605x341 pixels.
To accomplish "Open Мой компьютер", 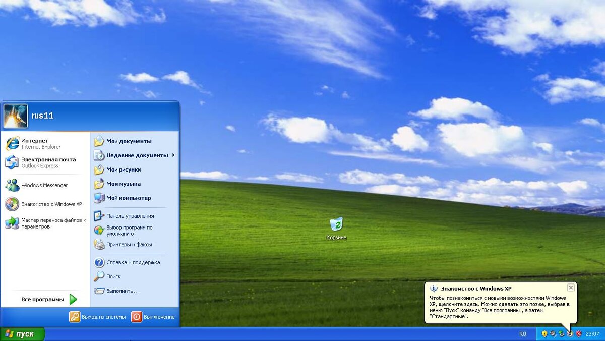I will click(135, 198).
